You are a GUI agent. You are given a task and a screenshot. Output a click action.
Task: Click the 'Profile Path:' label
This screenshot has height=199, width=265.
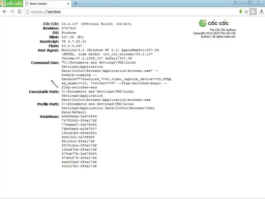pos(48,104)
